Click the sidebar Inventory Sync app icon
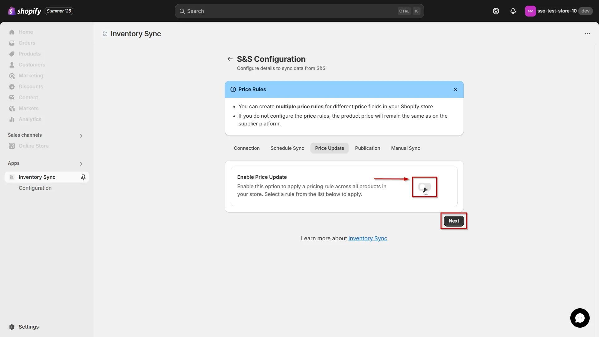Image resolution: width=599 pixels, height=337 pixels. click(x=12, y=177)
